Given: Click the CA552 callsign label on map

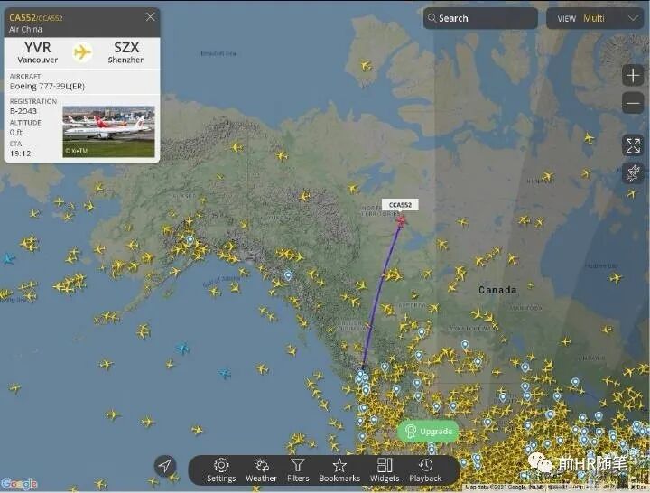Looking at the screenshot, I should pyautogui.click(x=400, y=205).
